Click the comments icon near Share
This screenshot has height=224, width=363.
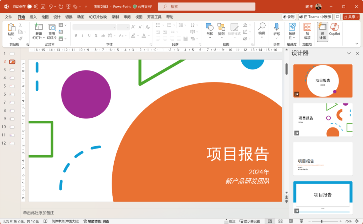[x=337, y=17]
